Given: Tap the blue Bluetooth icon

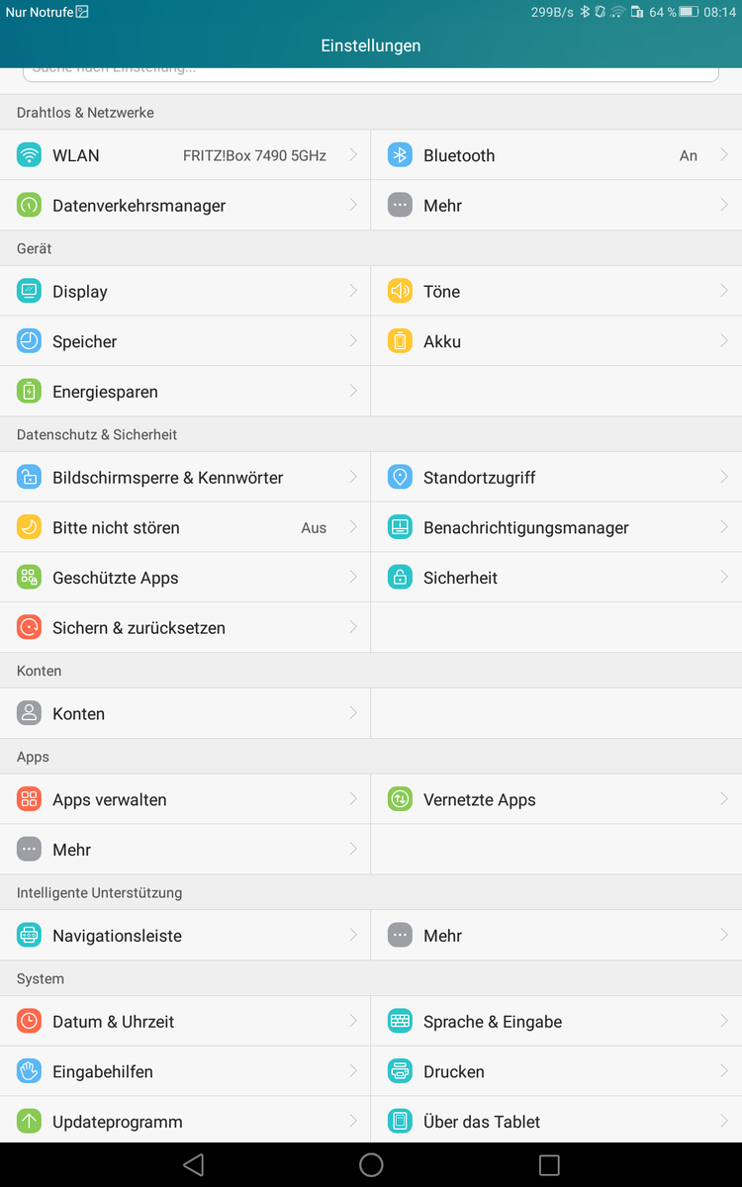Looking at the screenshot, I should [x=400, y=155].
